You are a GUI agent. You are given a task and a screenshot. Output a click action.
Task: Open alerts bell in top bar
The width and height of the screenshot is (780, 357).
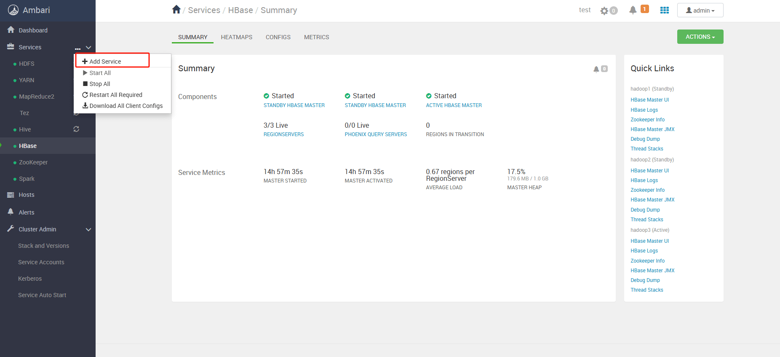tap(633, 10)
